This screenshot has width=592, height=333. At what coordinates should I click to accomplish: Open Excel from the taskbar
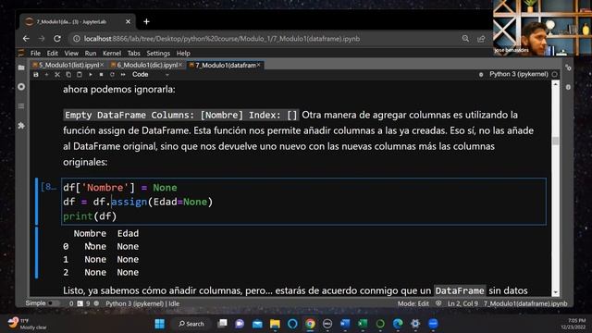[363, 324]
